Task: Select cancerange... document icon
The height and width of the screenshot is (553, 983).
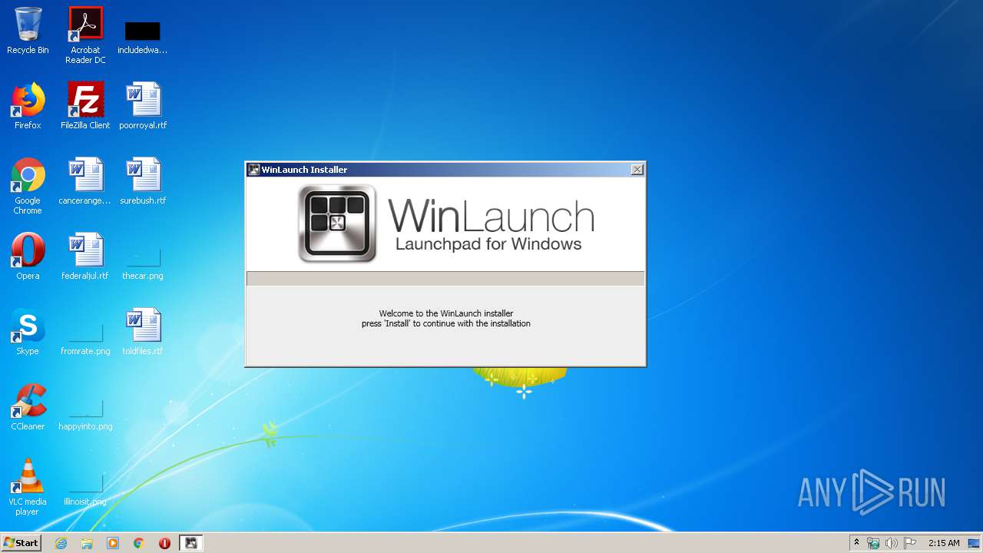Action: tap(85, 181)
